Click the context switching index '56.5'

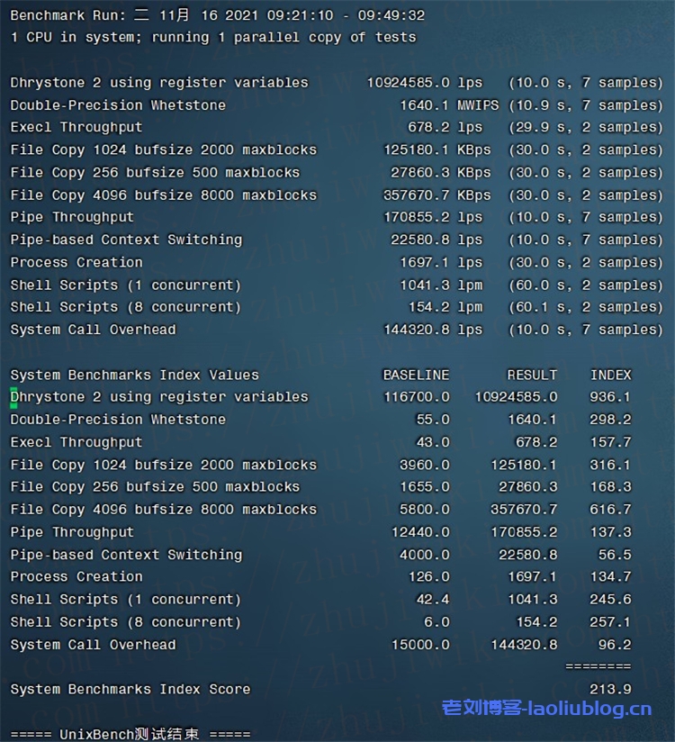(615, 555)
